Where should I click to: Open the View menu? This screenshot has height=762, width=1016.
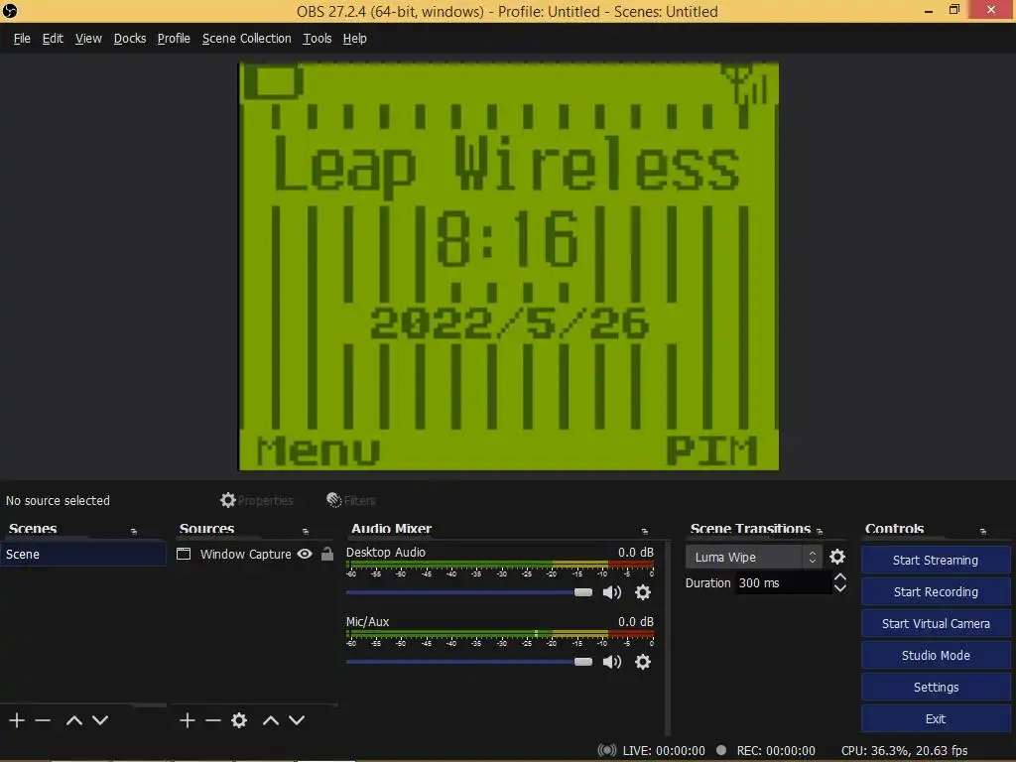pos(88,39)
